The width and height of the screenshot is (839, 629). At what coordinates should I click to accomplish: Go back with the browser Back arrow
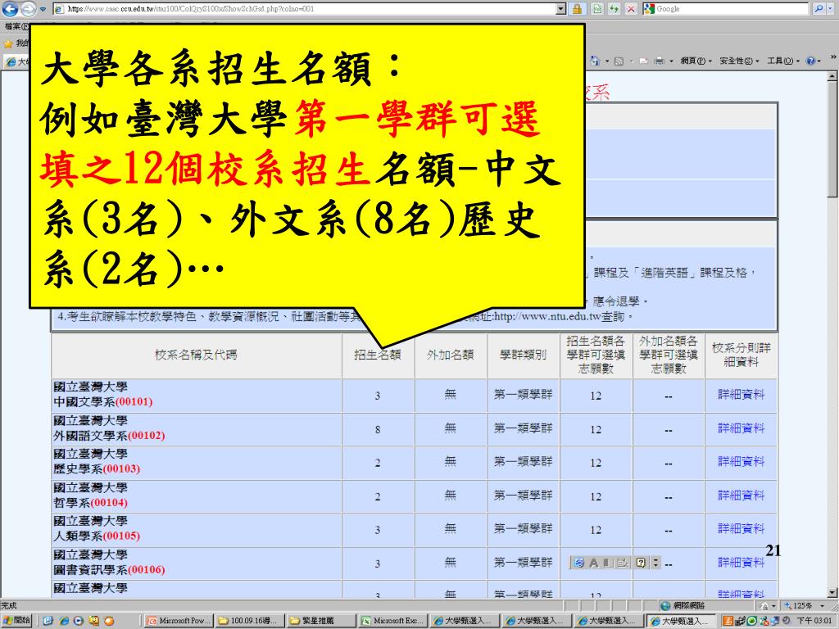[x=10, y=9]
